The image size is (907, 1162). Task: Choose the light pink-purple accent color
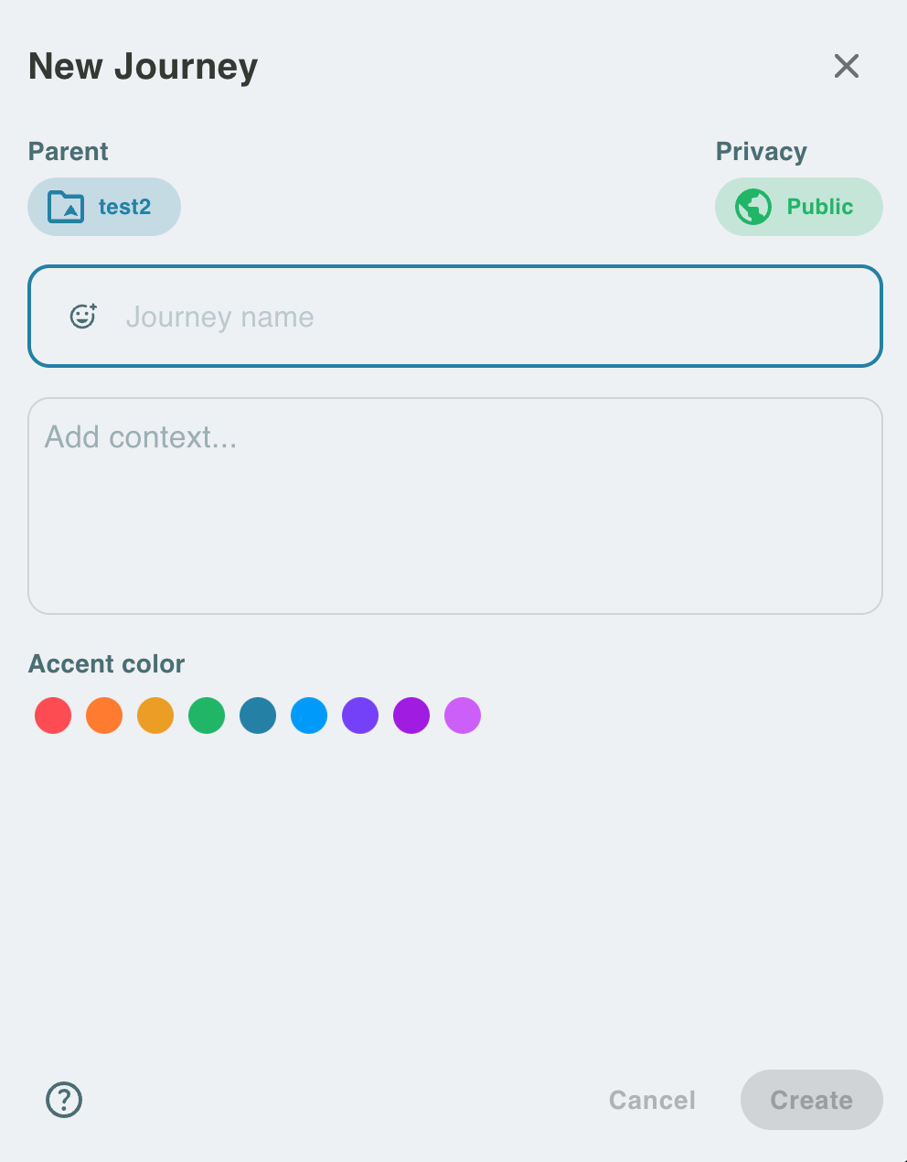[463, 715]
